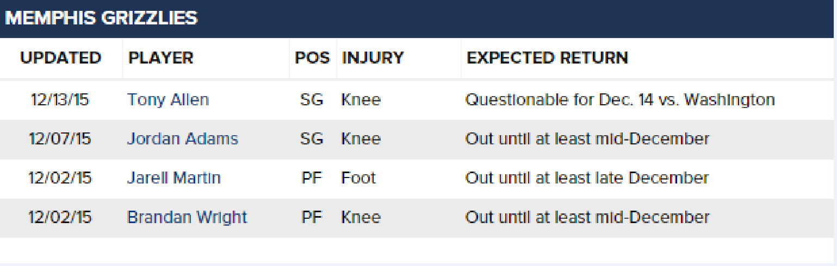Click the EXPECTED RETURN column header
This screenshot has height=266, width=837.
tap(547, 58)
